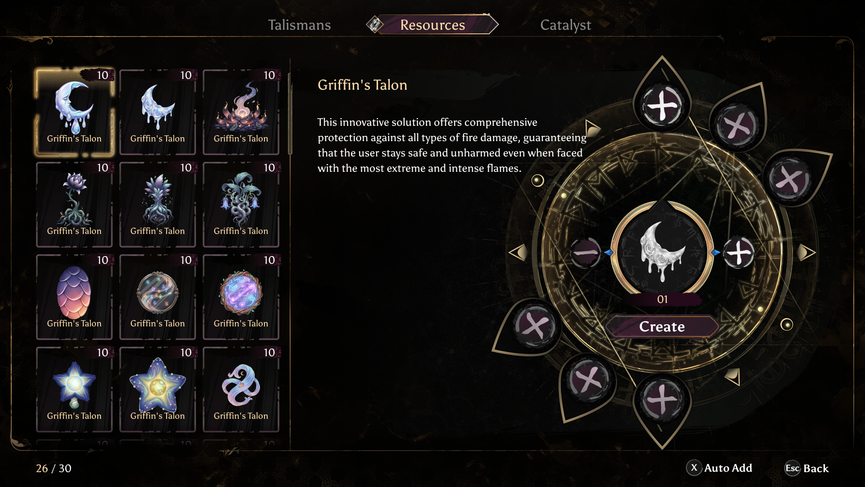The width and height of the screenshot is (865, 487).
Task: Select the campfire smoke resource item
Action: click(241, 112)
